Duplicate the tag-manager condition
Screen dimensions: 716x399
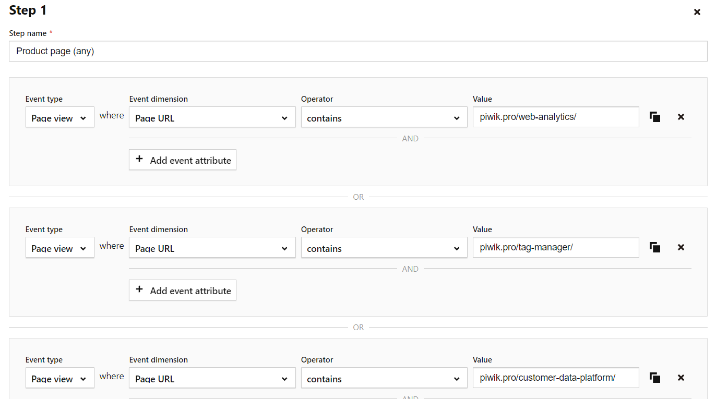point(655,247)
